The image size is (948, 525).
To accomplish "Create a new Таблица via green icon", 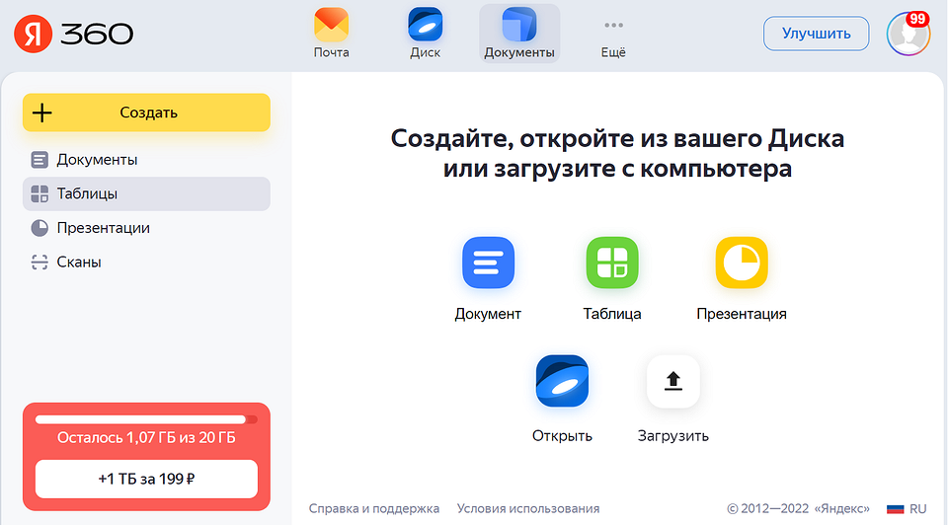I will (x=612, y=262).
